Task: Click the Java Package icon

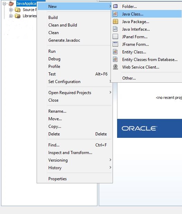Action: point(115,22)
